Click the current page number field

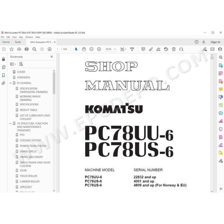pos(58,49)
